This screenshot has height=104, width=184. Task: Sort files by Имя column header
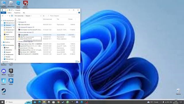click(19, 19)
